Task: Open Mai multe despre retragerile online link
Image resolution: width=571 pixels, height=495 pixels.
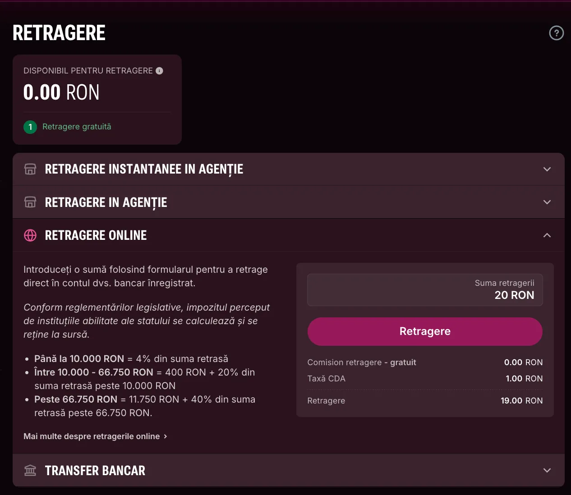Action: (91, 436)
